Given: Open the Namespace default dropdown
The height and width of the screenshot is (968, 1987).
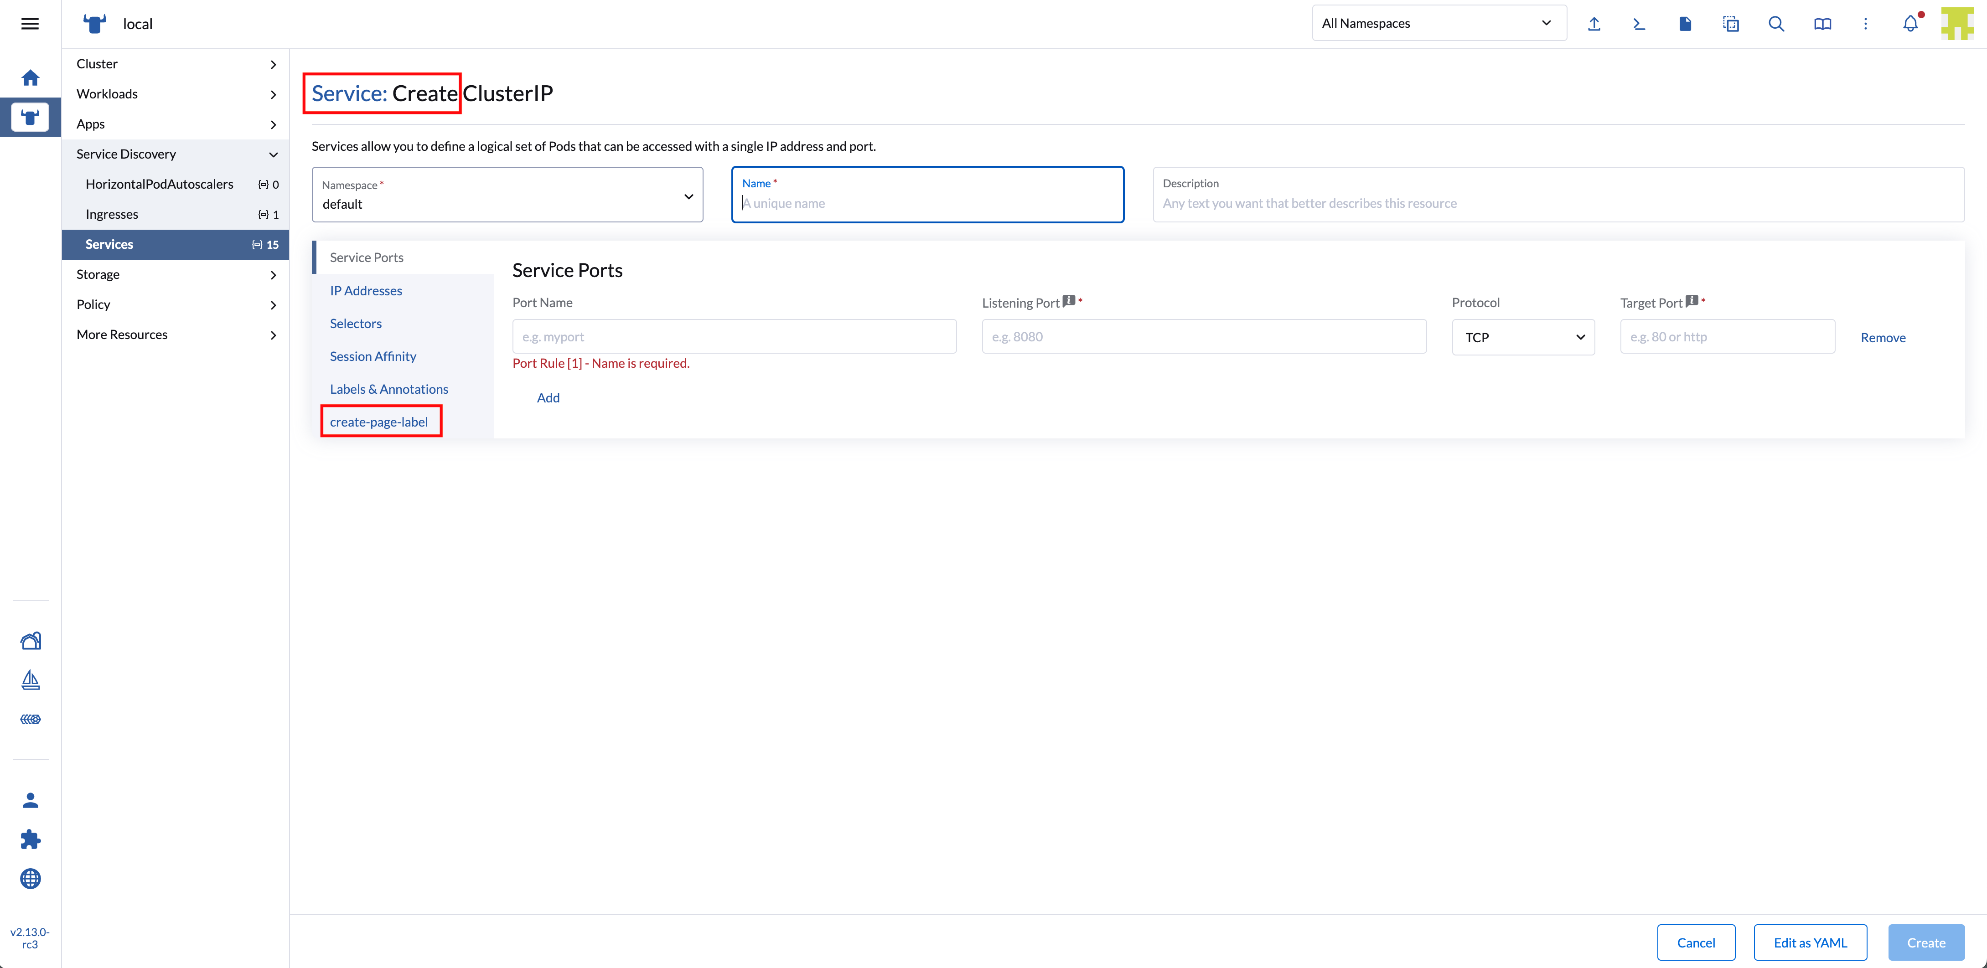Looking at the screenshot, I should (x=507, y=195).
